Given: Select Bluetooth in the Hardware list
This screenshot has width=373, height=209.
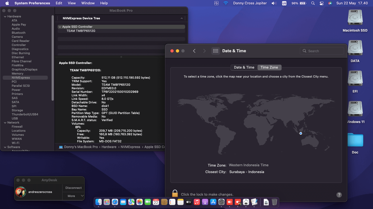Looking at the screenshot, I should (x=19, y=33).
